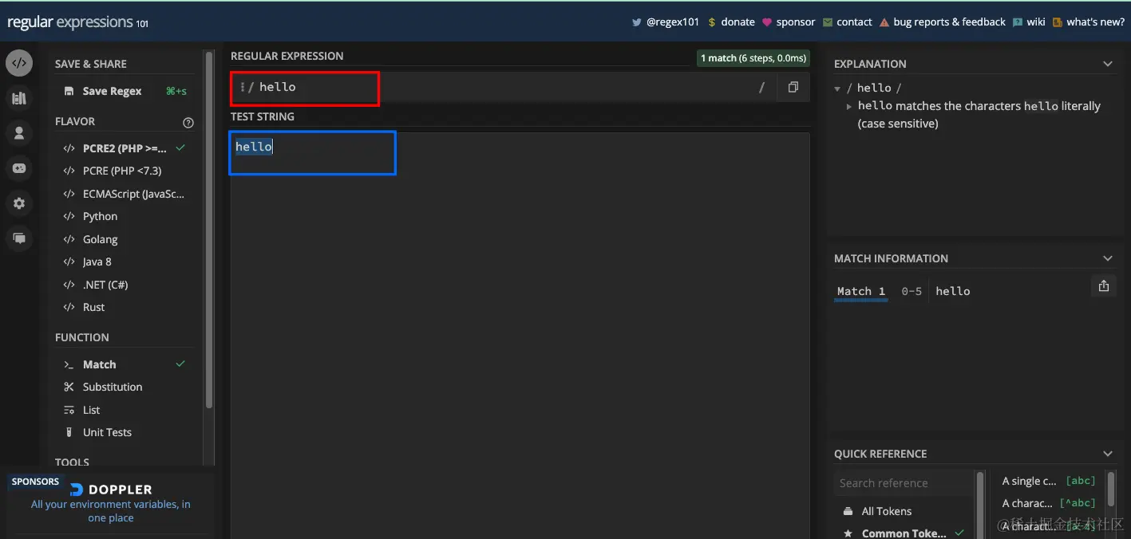Expand the hello literal match explanation
1131x539 pixels.
tap(849, 106)
